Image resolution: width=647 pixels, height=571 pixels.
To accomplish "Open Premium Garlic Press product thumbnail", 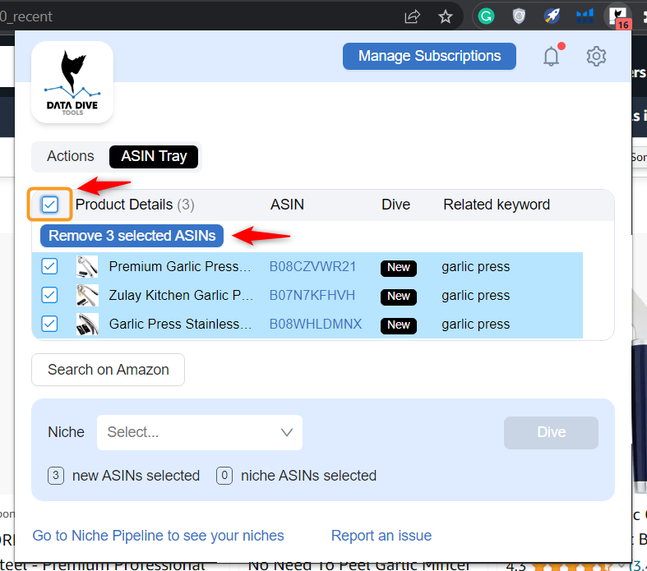I will tap(87, 266).
